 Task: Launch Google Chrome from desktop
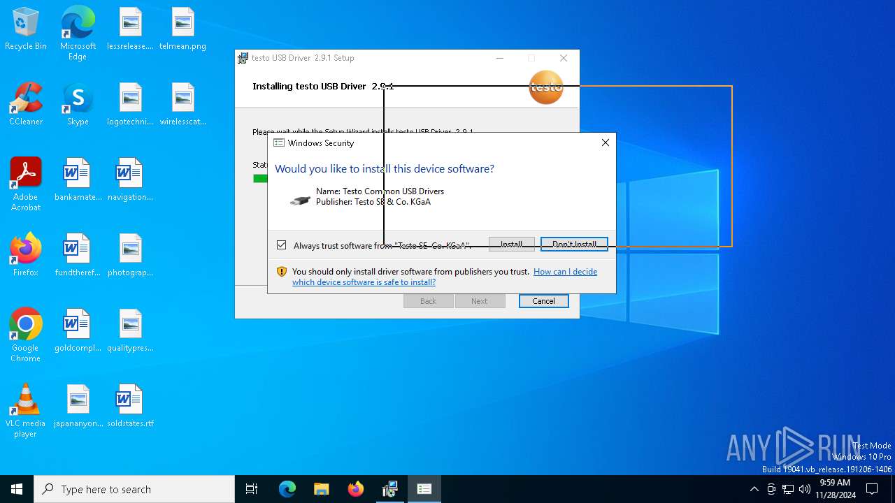[x=26, y=335]
